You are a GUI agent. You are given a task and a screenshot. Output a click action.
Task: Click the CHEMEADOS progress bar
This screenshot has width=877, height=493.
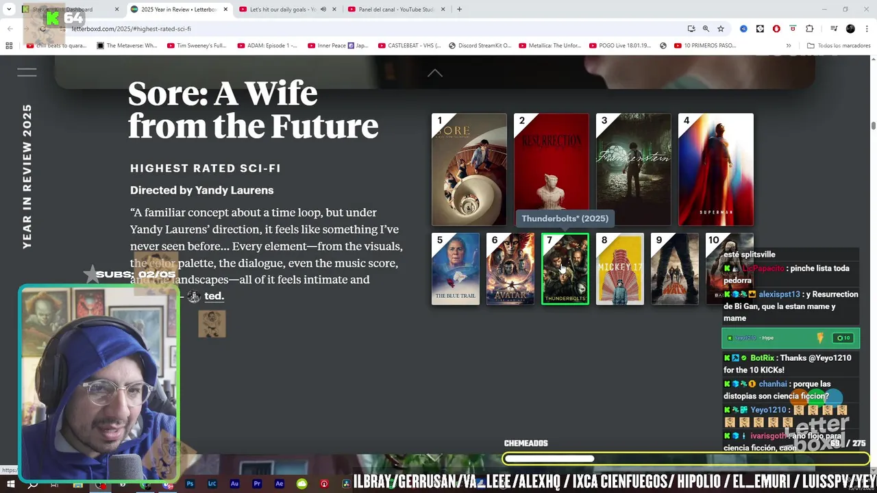pyautogui.click(x=685, y=459)
